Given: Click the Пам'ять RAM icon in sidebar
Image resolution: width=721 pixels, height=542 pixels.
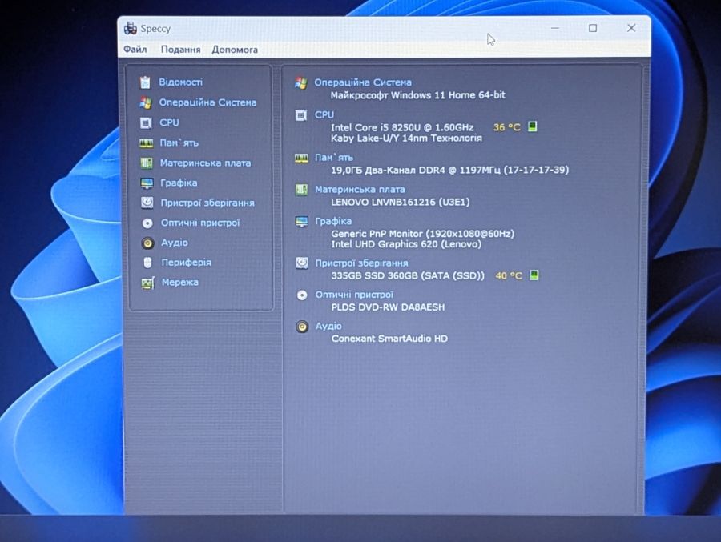Looking at the screenshot, I should tap(147, 143).
